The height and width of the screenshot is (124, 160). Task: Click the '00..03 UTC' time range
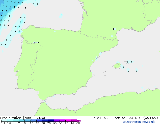click(x=132, y=118)
